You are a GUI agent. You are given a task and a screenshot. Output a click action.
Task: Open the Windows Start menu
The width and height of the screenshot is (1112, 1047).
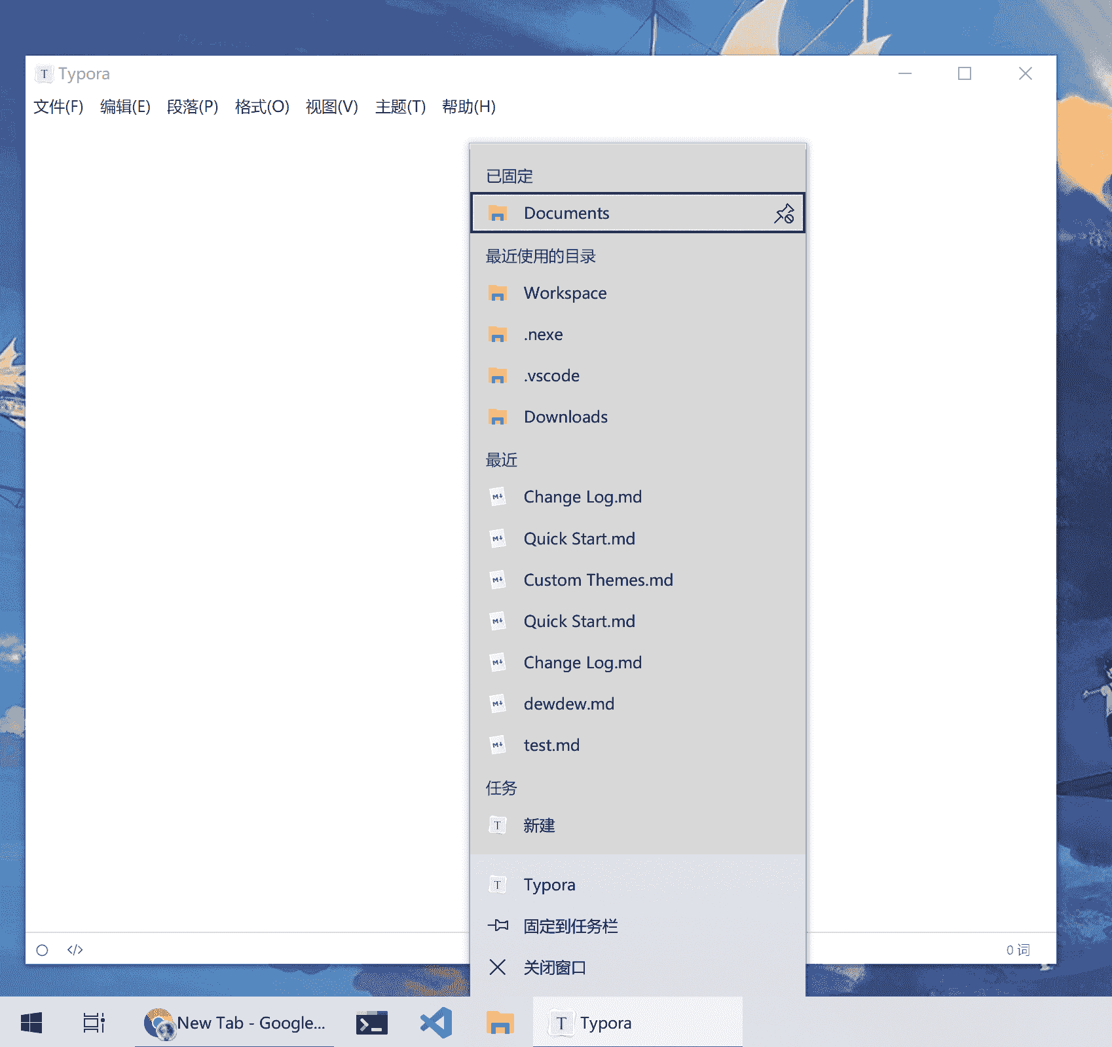pyautogui.click(x=31, y=1022)
